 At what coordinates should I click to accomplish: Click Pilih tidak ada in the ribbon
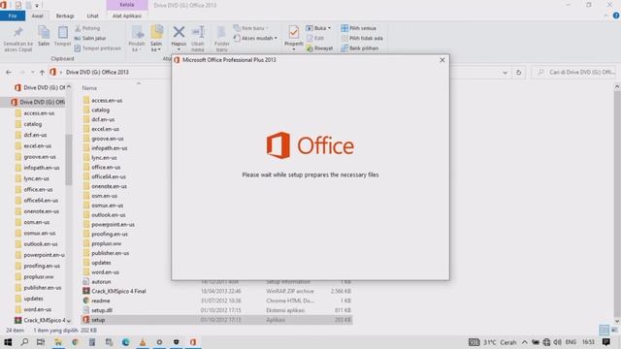[x=362, y=39]
